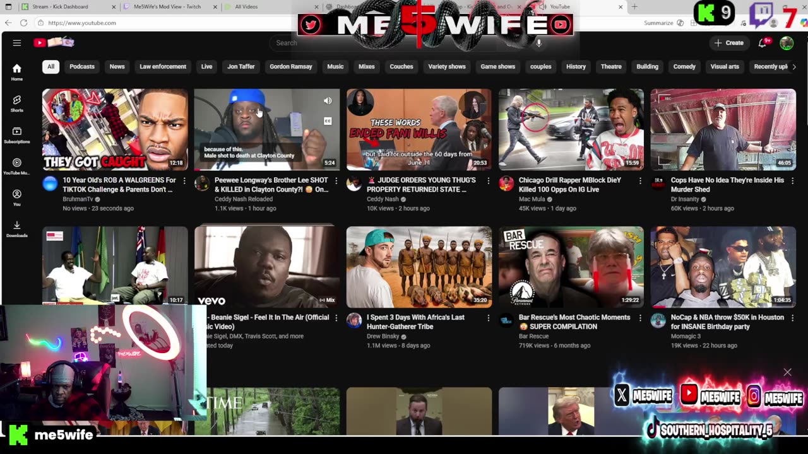Select the News filter chip

click(117, 67)
